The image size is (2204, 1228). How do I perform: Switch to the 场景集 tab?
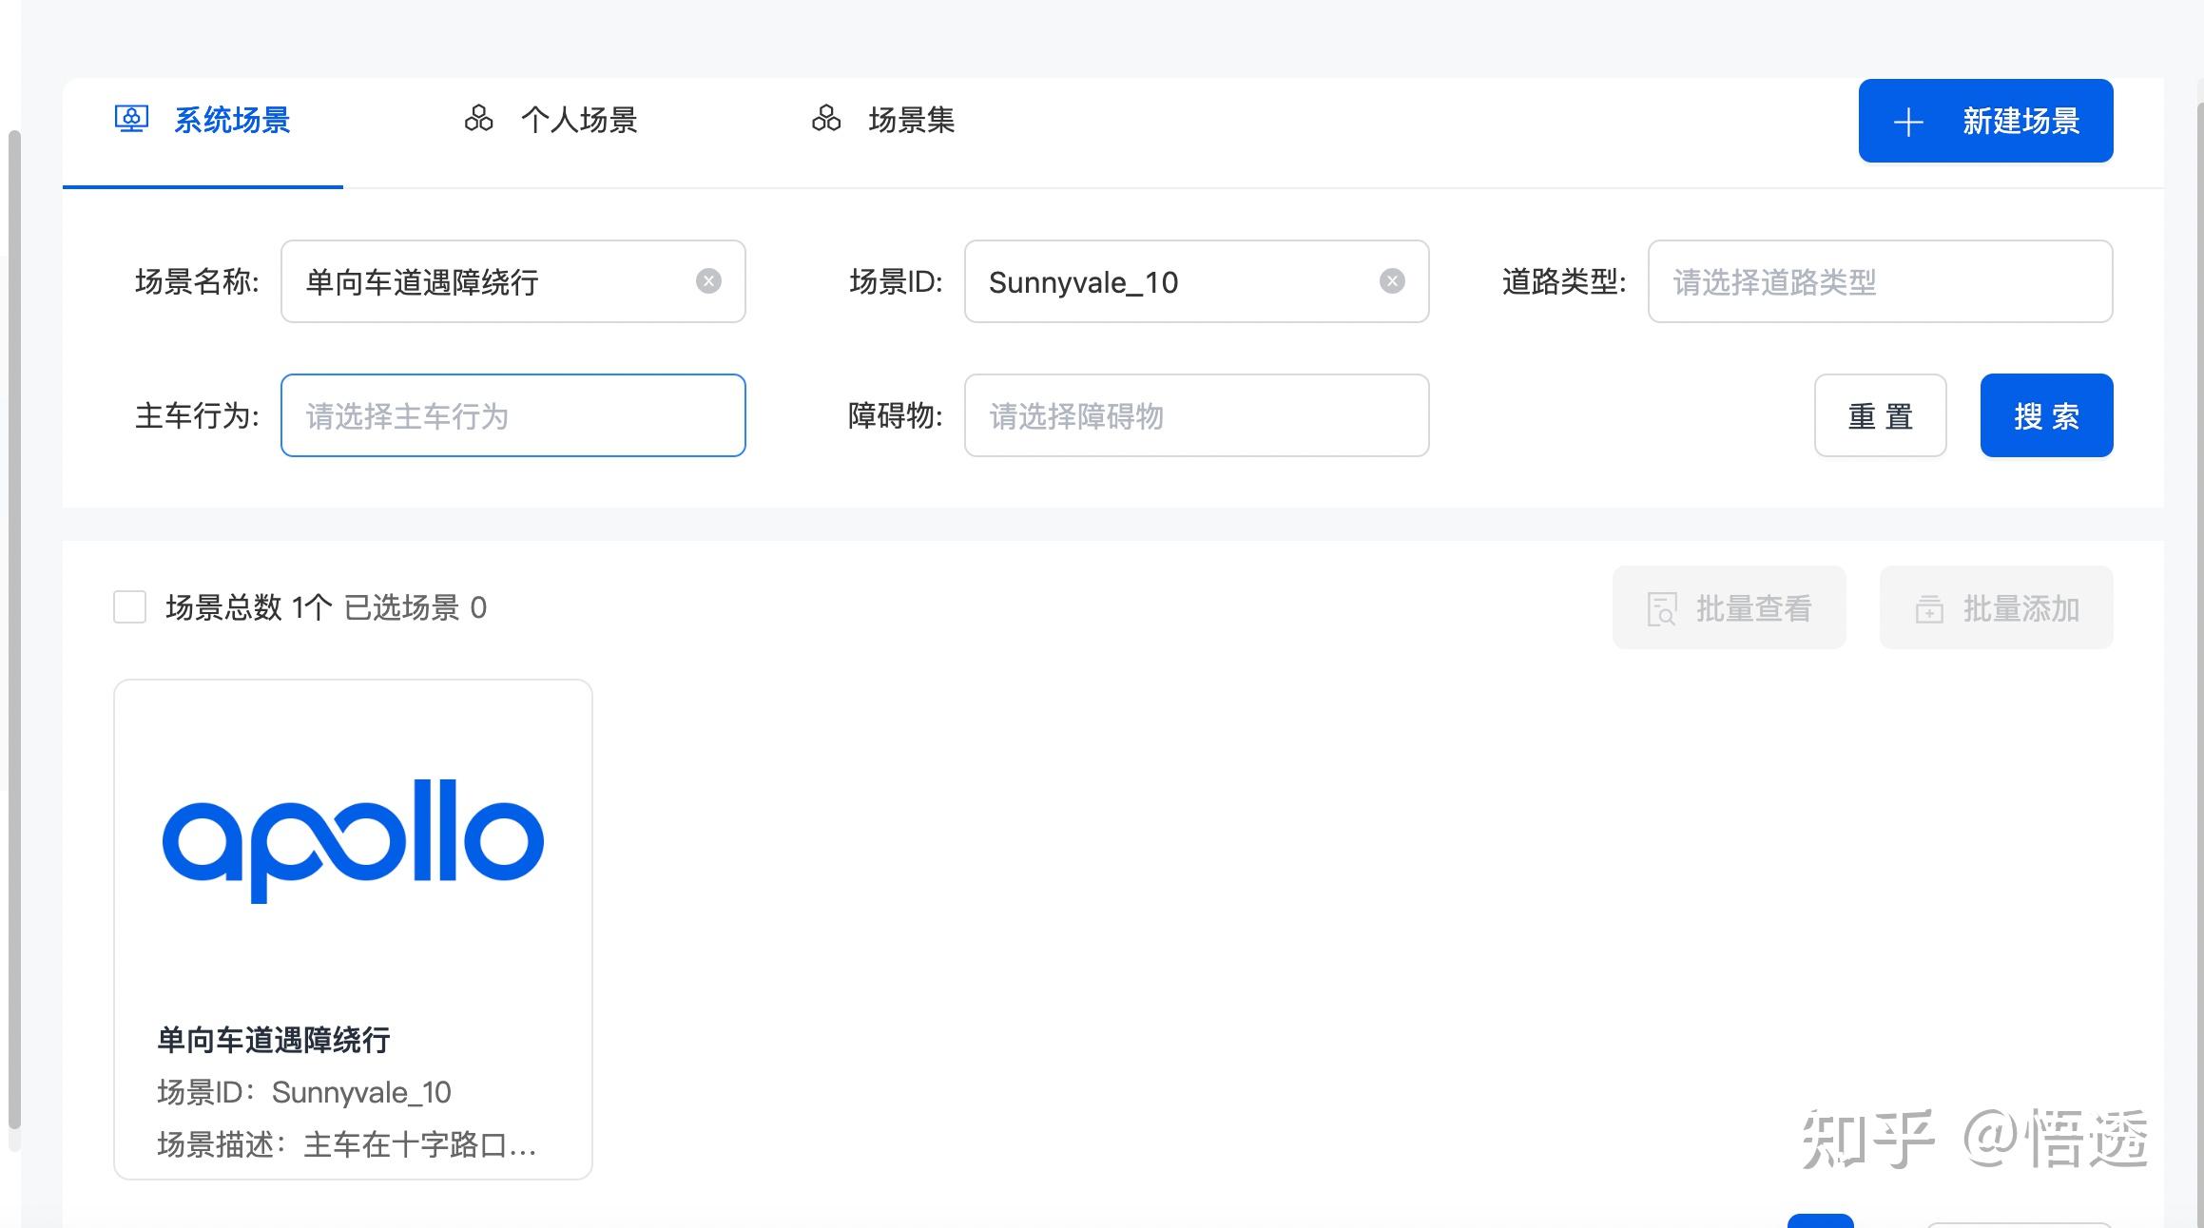(883, 121)
